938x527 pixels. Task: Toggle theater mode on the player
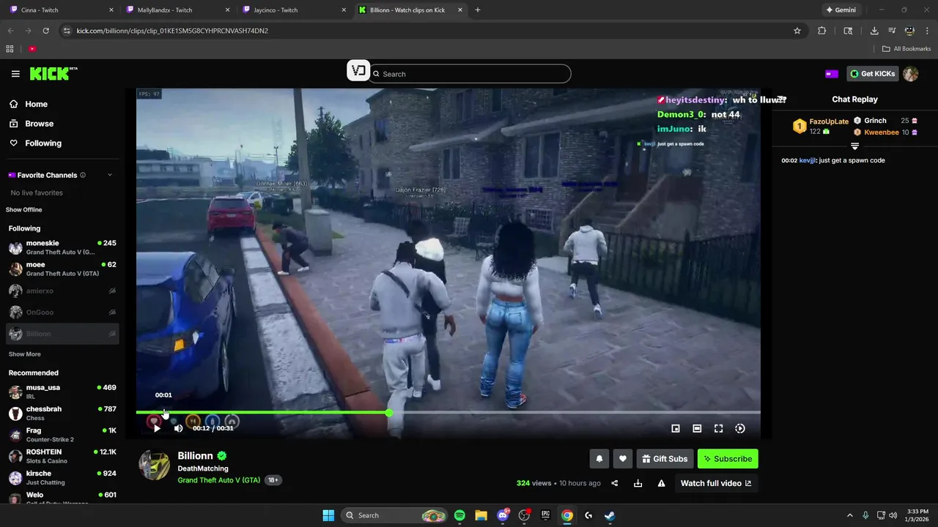[697, 428]
